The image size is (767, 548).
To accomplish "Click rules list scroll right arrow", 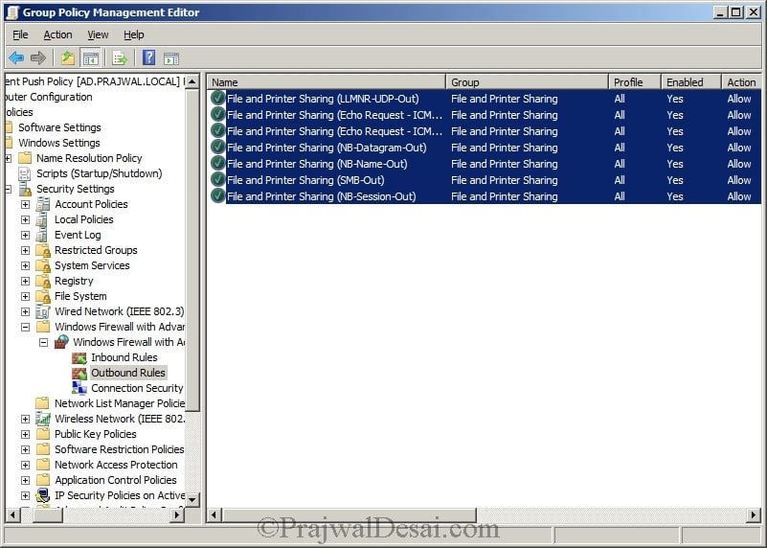I will [x=754, y=515].
